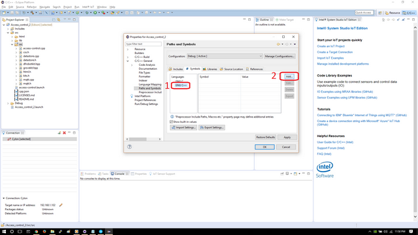The width and height of the screenshot is (418, 235).
Task: Click the New wizard toolbar icon
Action: (x=4, y=12)
